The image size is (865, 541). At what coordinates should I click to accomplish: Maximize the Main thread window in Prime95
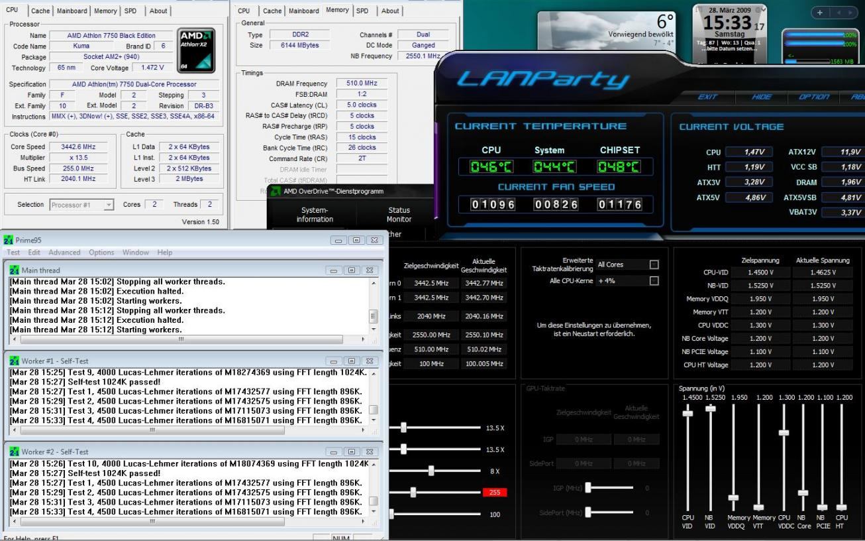coord(353,270)
